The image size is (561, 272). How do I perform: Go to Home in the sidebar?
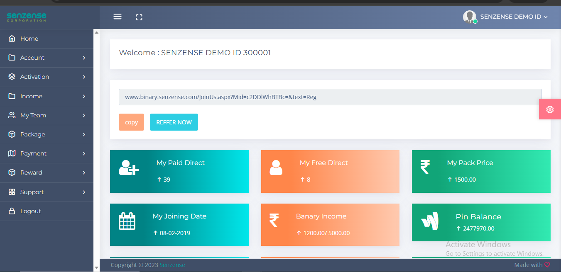[47, 39]
